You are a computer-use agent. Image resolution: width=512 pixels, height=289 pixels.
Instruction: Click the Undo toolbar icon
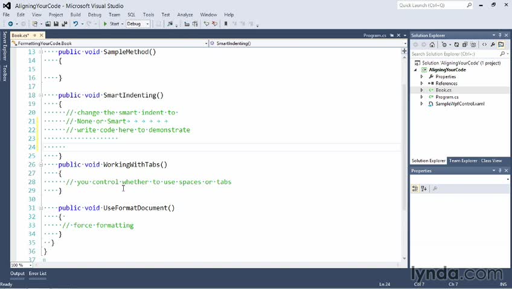(75, 23)
